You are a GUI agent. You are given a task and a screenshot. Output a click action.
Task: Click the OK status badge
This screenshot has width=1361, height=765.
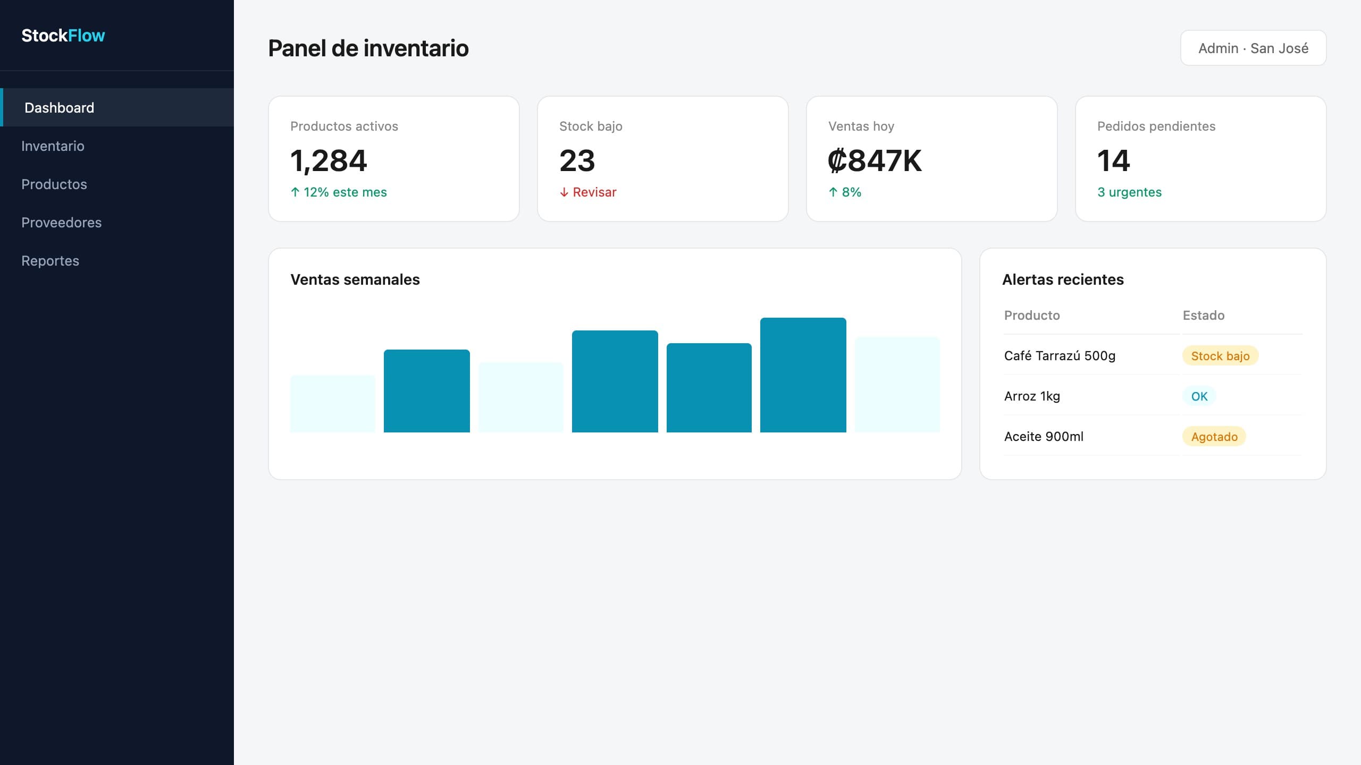[x=1199, y=396]
